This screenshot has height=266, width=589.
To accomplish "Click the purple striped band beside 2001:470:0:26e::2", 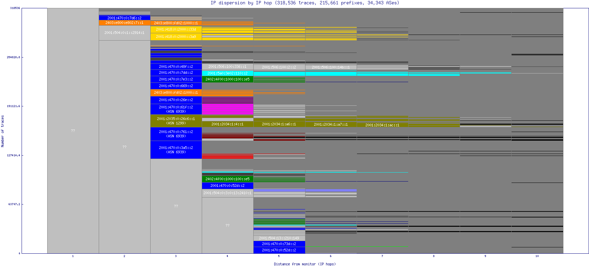I will pos(227,100).
